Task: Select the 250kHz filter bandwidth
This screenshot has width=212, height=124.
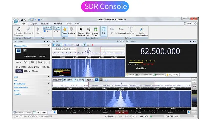Action: (27, 71)
